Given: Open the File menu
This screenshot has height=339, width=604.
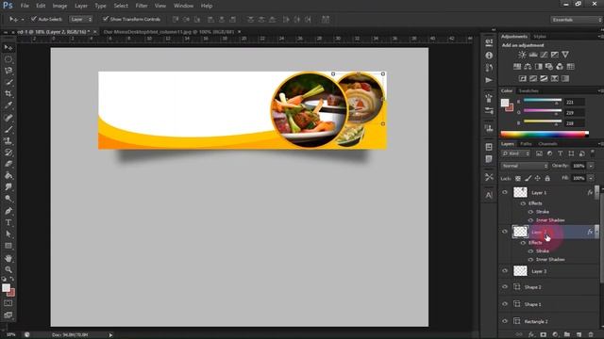Looking at the screenshot, I should 25,6.
